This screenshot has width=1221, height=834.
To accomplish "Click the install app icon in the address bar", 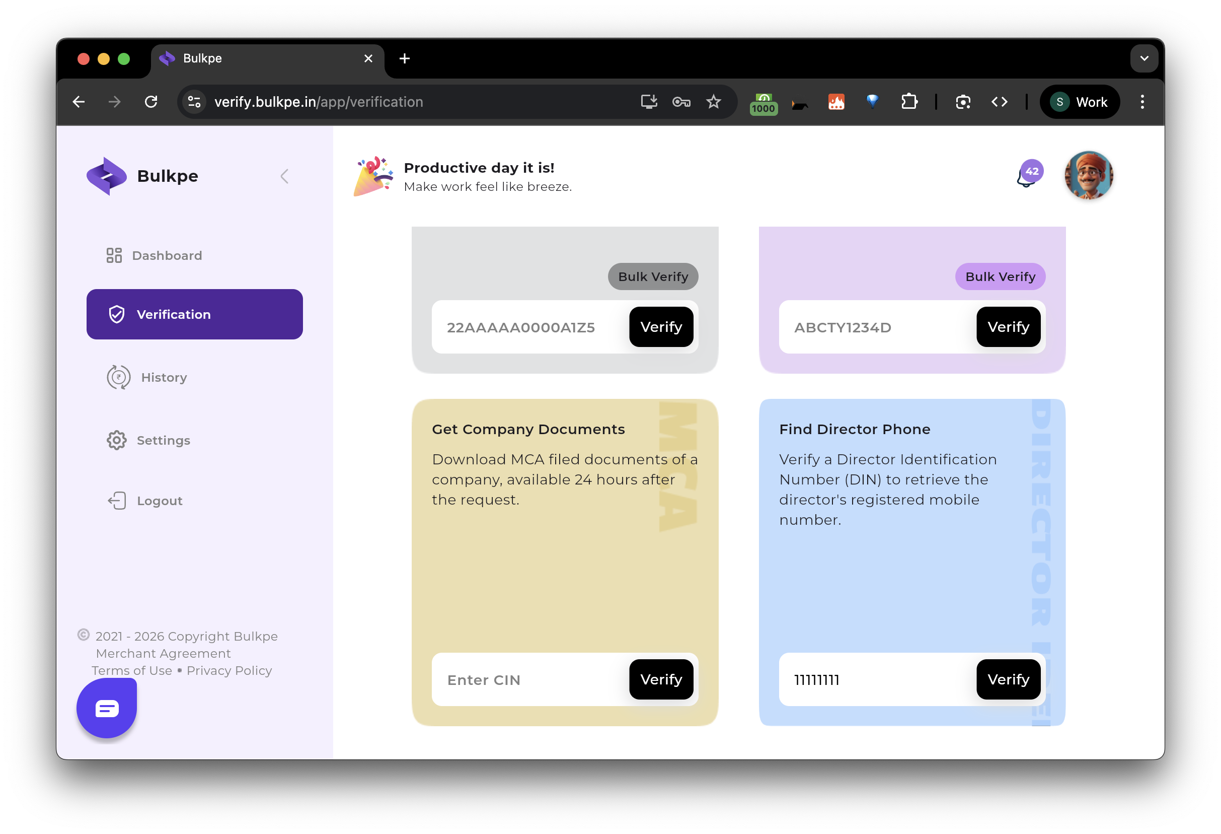I will pos(649,102).
